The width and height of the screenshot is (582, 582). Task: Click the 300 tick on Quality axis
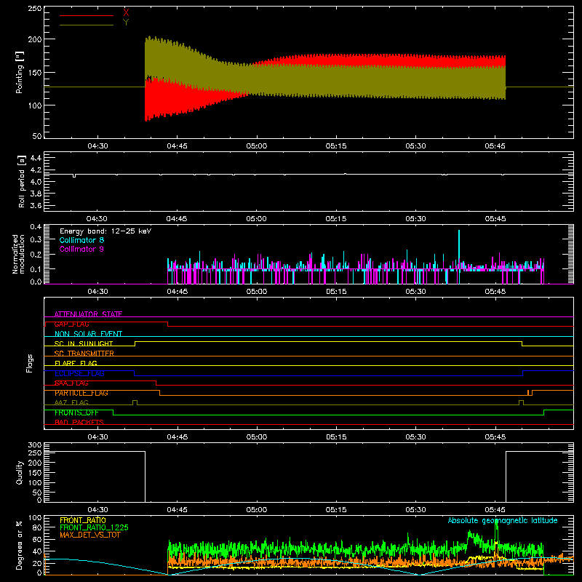coord(35,445)
